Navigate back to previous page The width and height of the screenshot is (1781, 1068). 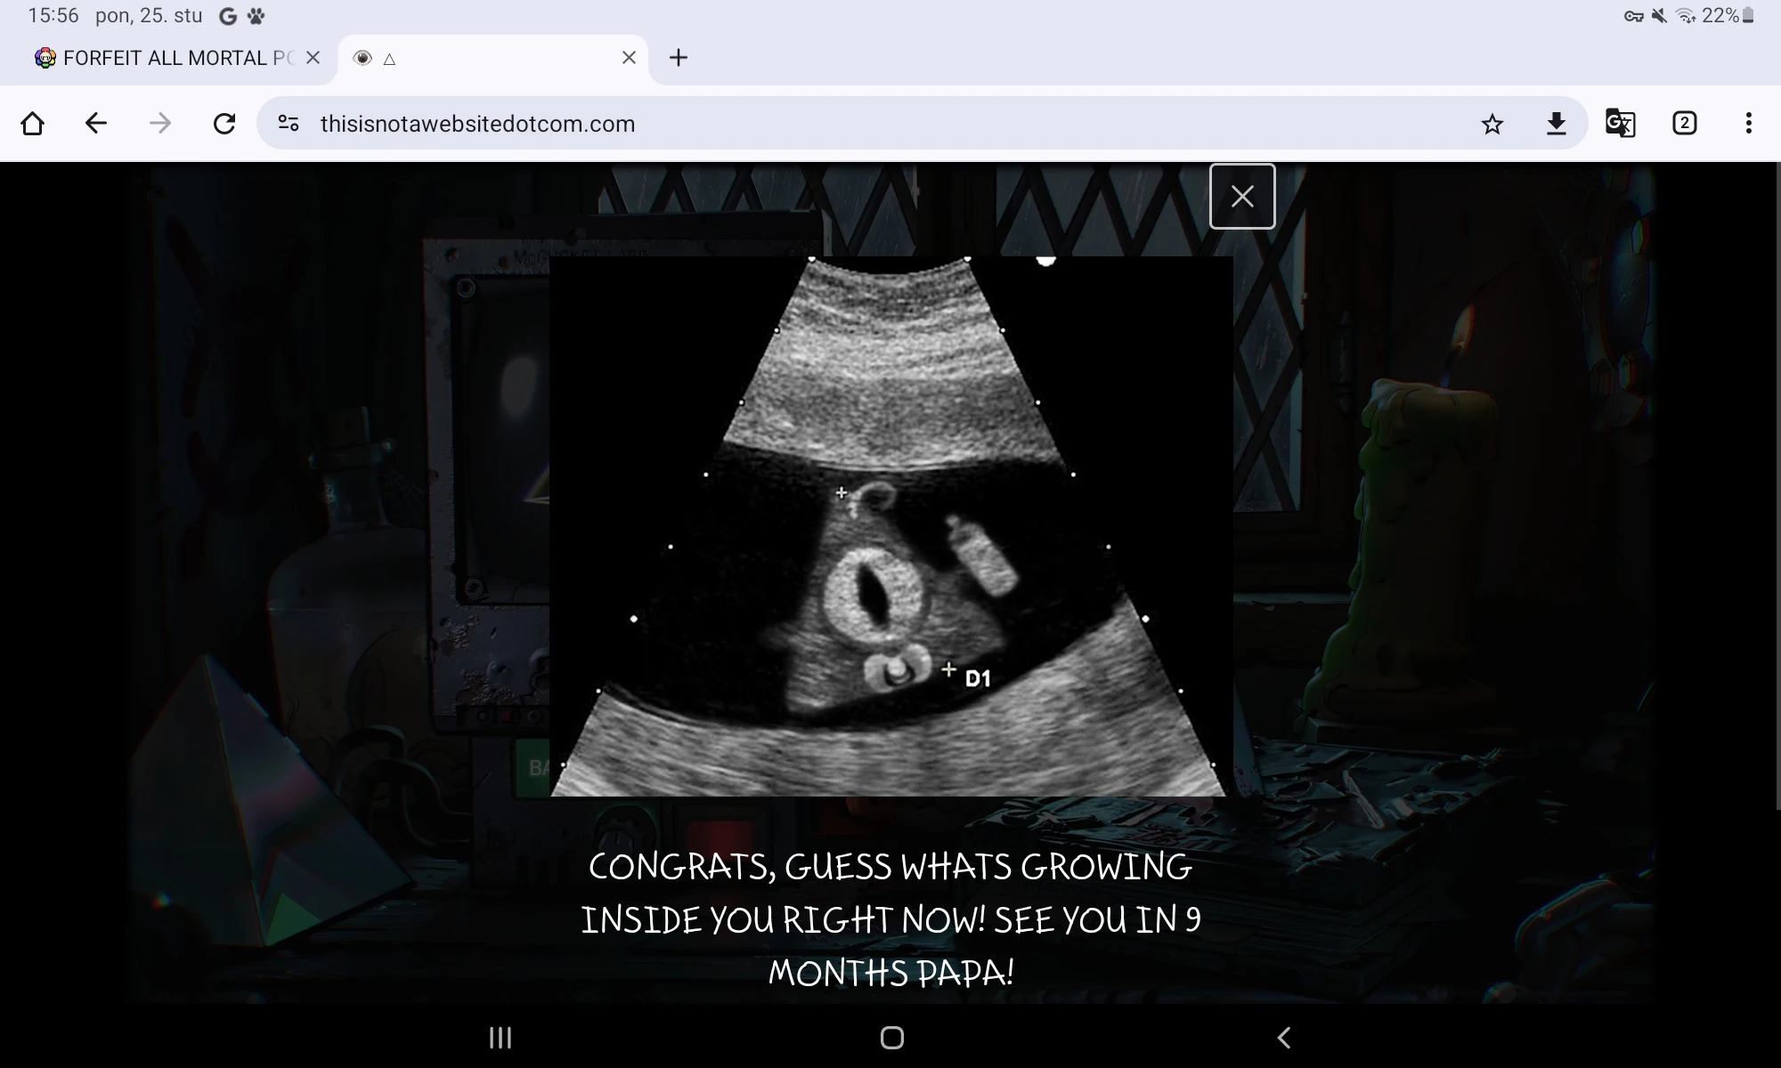click(96, 123)
